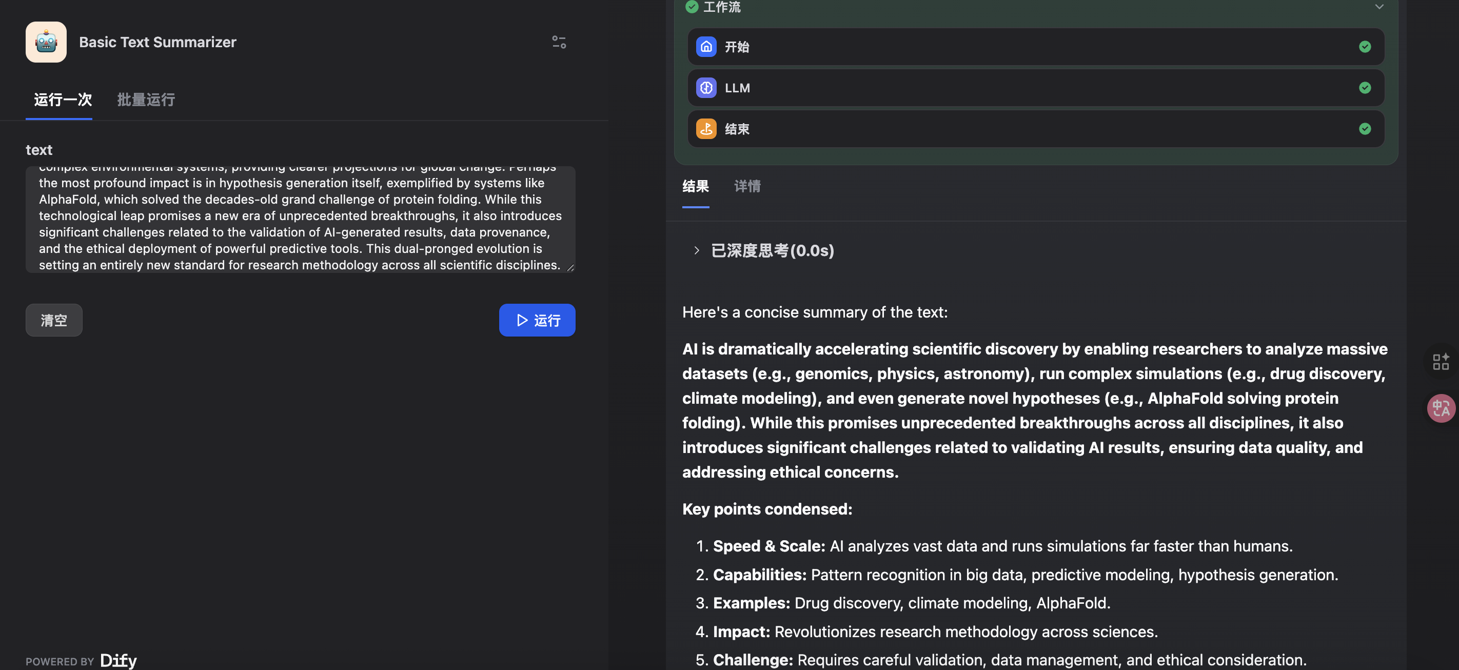Screen dimensions: 1459x670
Task: Click the translate 中A floating icon
Action: pos(1441,408)
